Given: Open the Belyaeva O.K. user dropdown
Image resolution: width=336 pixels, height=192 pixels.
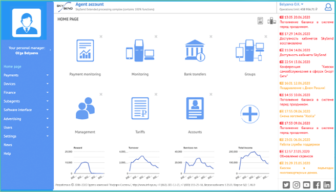Looking at the screenshot, I should 291,4.
